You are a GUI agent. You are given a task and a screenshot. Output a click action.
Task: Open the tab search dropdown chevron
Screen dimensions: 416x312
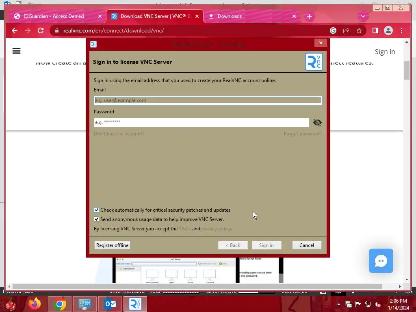(363, 16)
